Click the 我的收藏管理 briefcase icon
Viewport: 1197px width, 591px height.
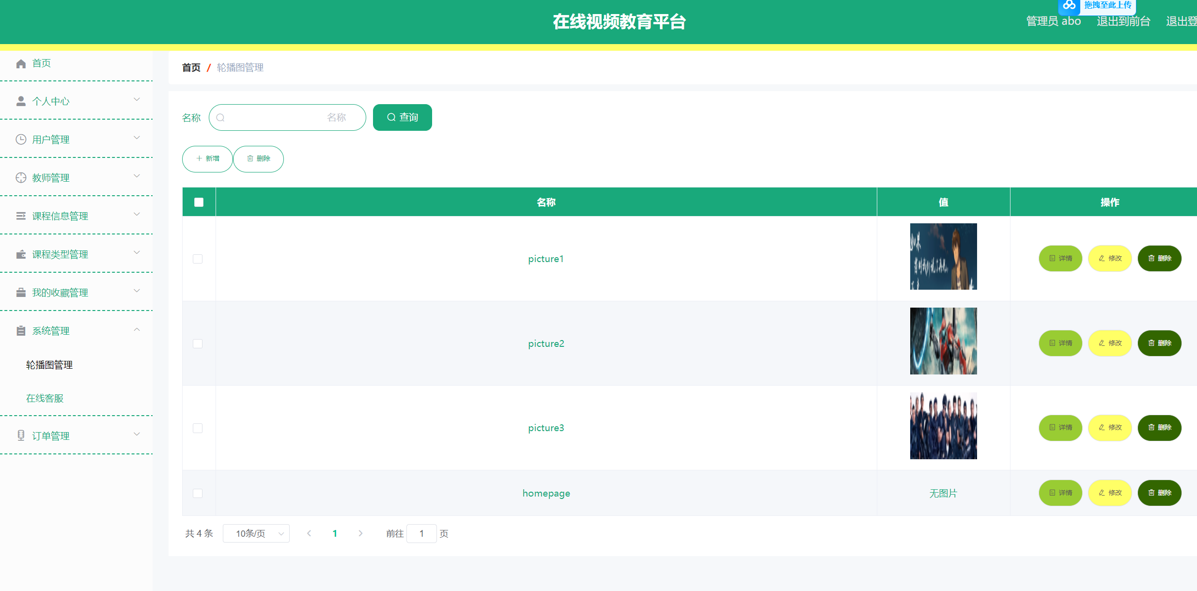click(21, 292)
